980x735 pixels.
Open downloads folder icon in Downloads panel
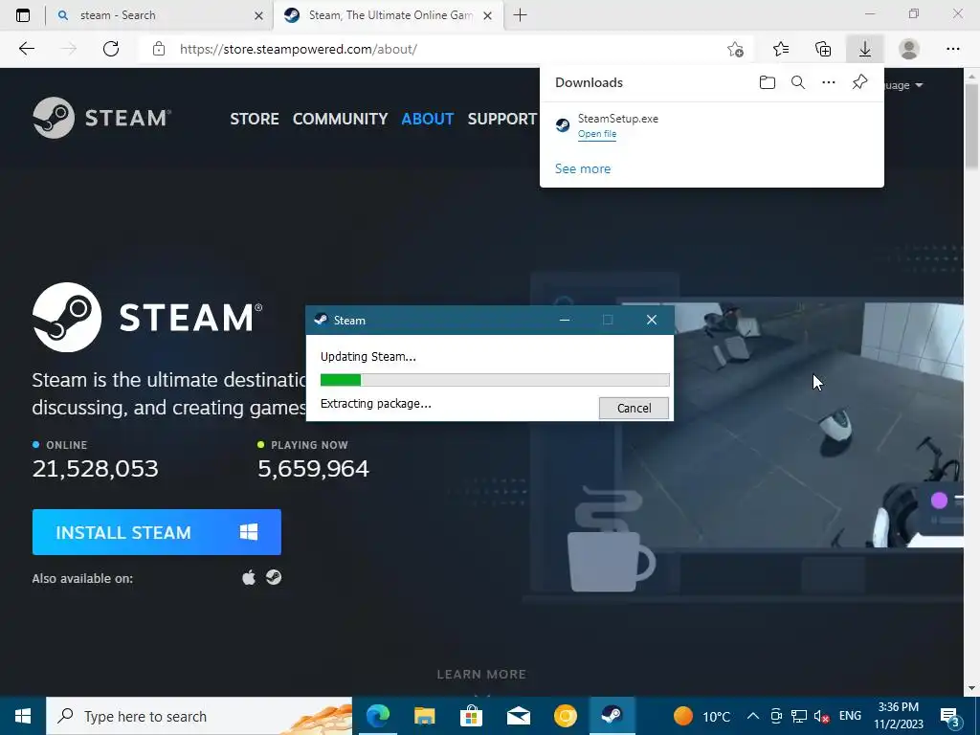[768, 82]
